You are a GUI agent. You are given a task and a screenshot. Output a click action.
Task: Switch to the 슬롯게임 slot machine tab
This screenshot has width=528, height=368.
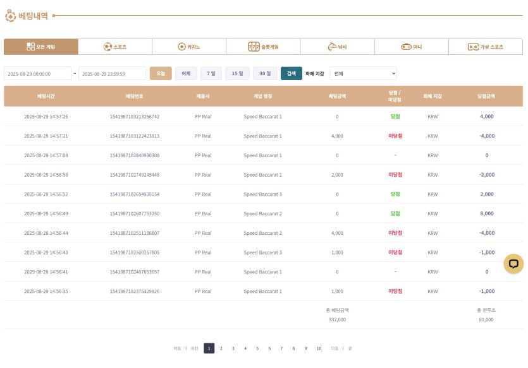263,47
